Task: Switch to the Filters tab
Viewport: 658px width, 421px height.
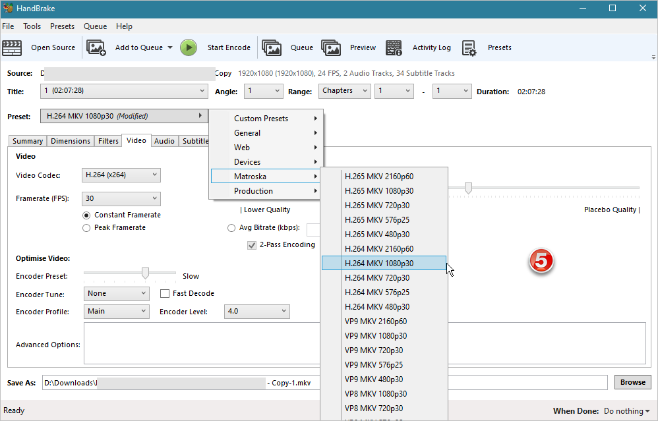Action: pyautogui.click(x=108, y=141)
